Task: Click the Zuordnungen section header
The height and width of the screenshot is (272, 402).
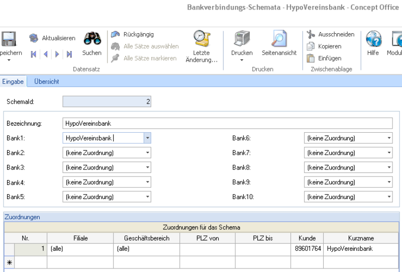Action: coord(202,217)
